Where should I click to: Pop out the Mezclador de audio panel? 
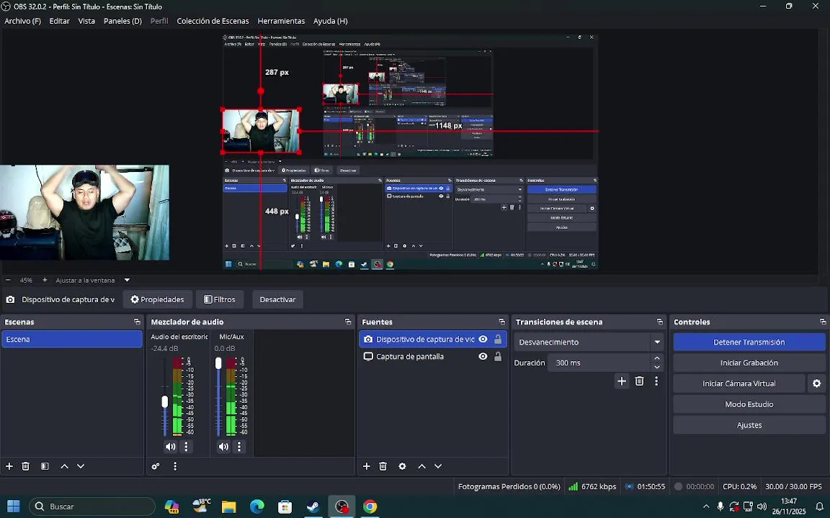coord(348,322)
